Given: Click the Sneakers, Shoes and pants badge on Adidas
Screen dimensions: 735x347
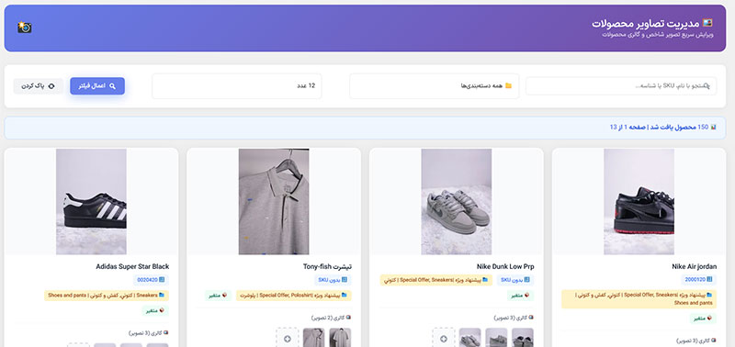Looking at the screenshot, I should pos(107,296).
